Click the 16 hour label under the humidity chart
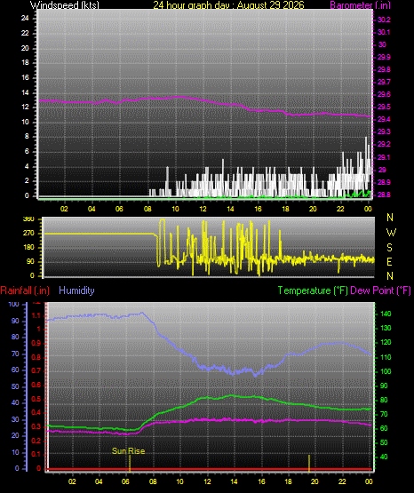Image resolution: width=414 pixels, height=493 pixels. [261, 481]
